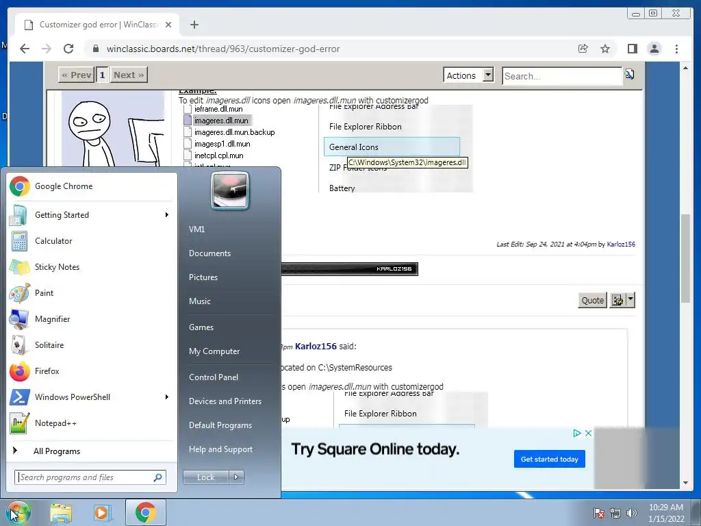Click the forum Search field
The width and height of the screenshot is (701, 526).
click(562, 76)
